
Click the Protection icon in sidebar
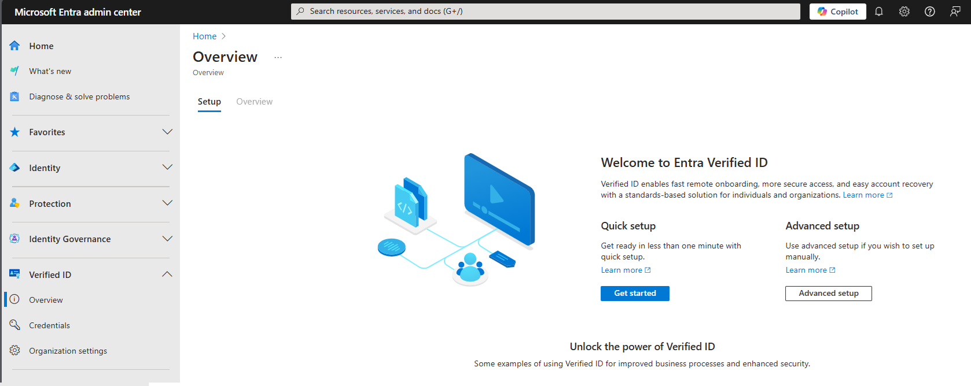[x=14, y=203]
